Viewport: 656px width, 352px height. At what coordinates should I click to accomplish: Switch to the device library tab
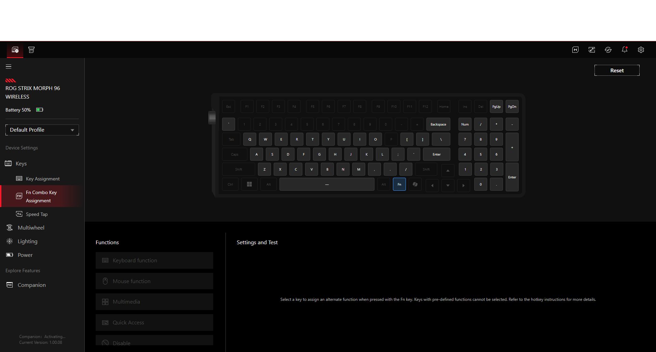pyautogui.click(x=31, y=50)
